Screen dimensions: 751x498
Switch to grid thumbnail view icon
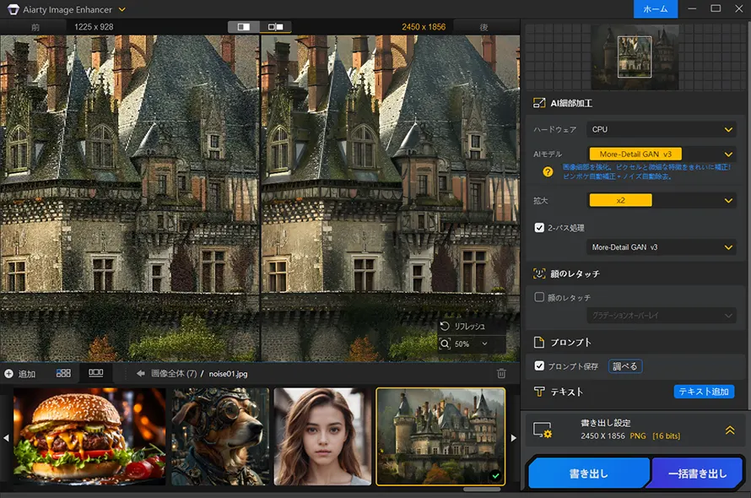(63, 373)
